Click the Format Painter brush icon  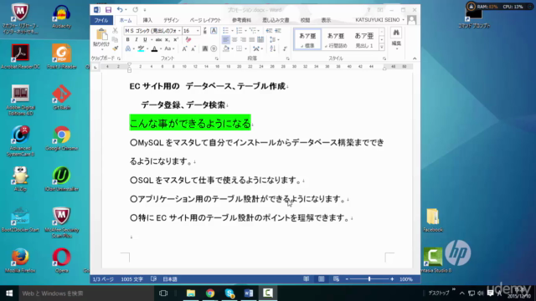tap(116, 48)
